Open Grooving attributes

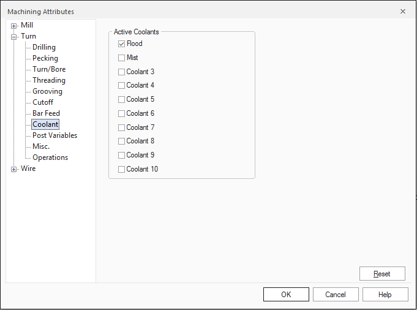click(47, 91)
